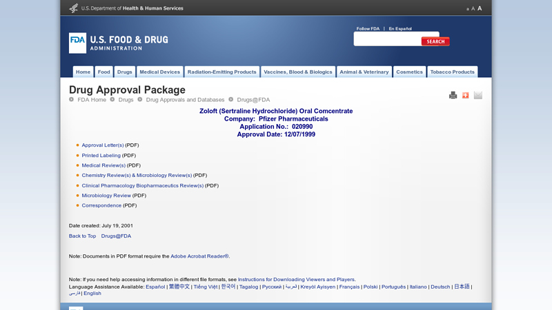This screenshot has height=310, width=552.
Task: Select the Deutsch language link
Action: click(440, 287)
